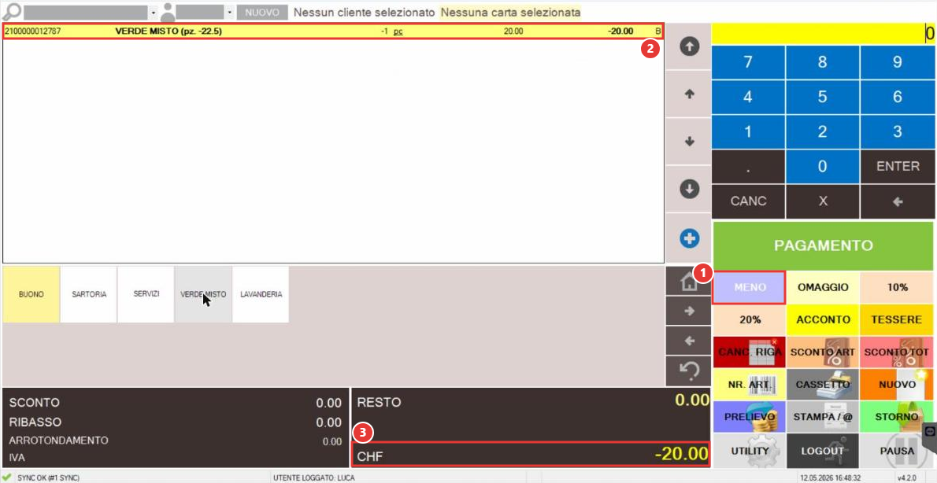937x483 pixels.
Task: Show next category page with right arrow
Action: pyautogui.click(x=689, y=311)
